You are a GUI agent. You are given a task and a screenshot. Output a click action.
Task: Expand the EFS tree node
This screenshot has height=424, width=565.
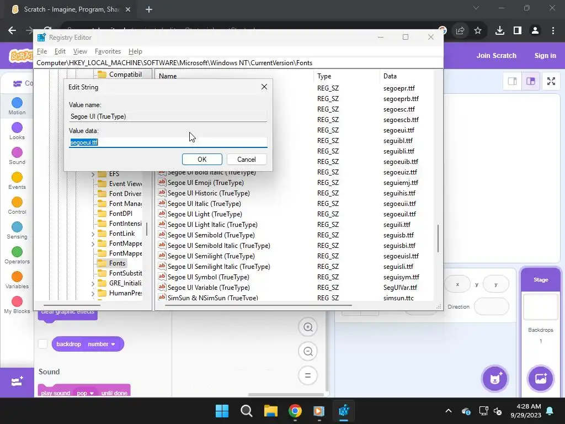tap(93, 174)
